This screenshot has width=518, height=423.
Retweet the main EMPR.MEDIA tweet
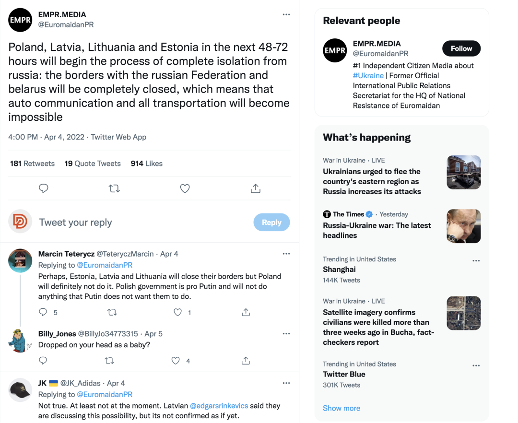(114, 188)
